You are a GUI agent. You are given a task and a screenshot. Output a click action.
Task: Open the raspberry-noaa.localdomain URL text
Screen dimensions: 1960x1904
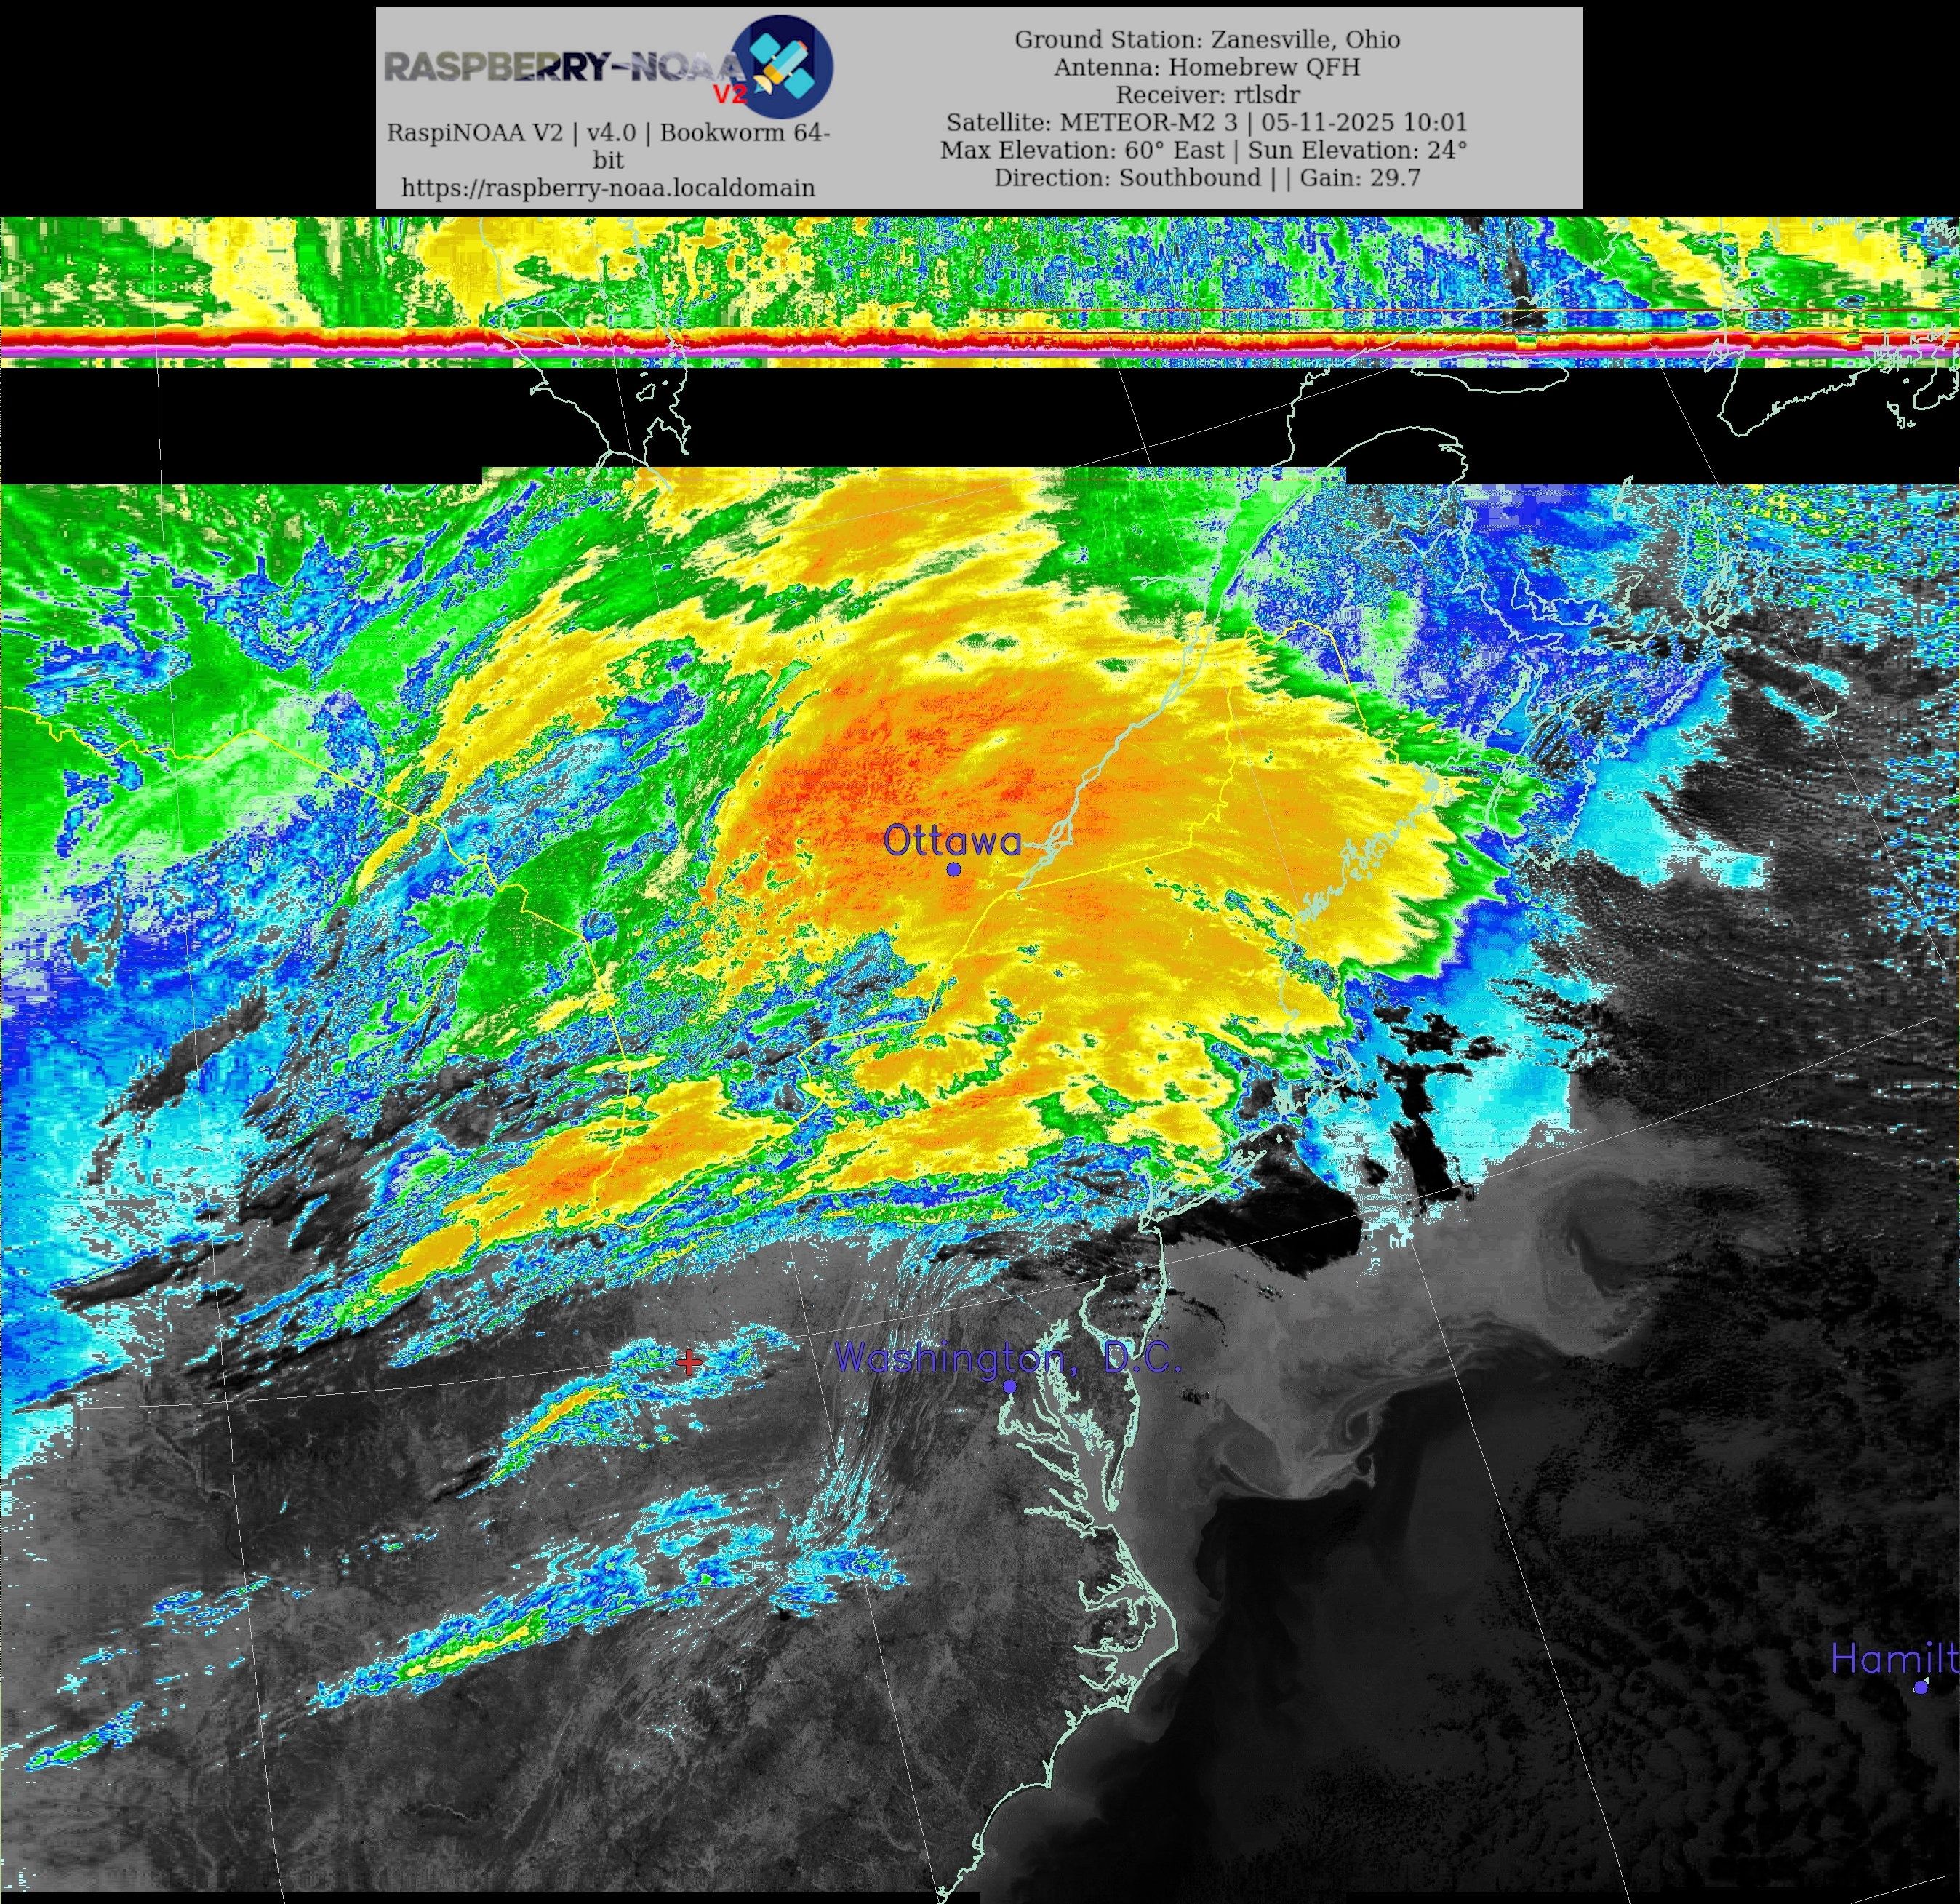tap(608, 188)
